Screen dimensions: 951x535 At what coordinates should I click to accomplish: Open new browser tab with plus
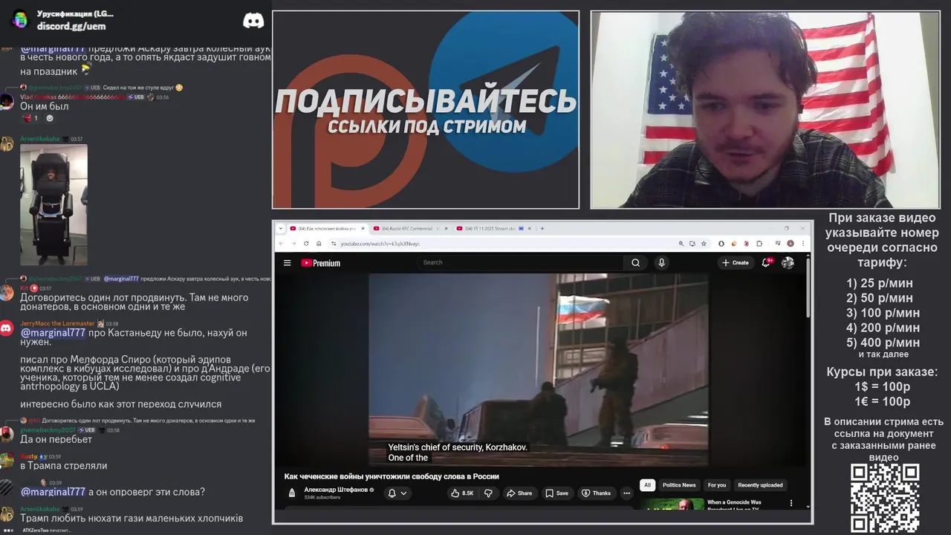[x=542, y=229]
